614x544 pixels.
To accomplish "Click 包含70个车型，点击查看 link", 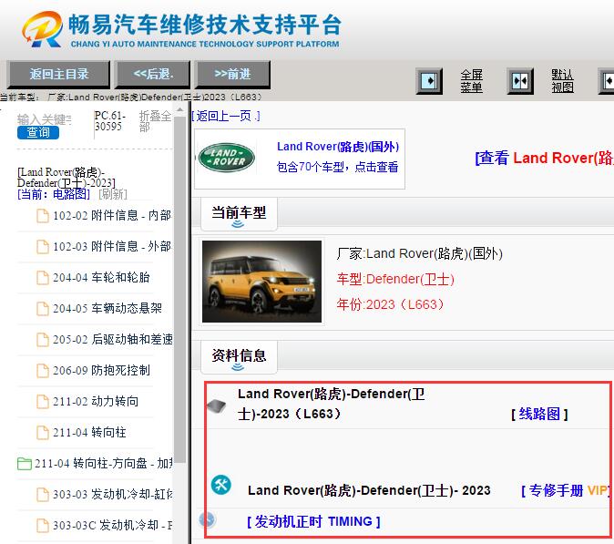I will (338, 167).
